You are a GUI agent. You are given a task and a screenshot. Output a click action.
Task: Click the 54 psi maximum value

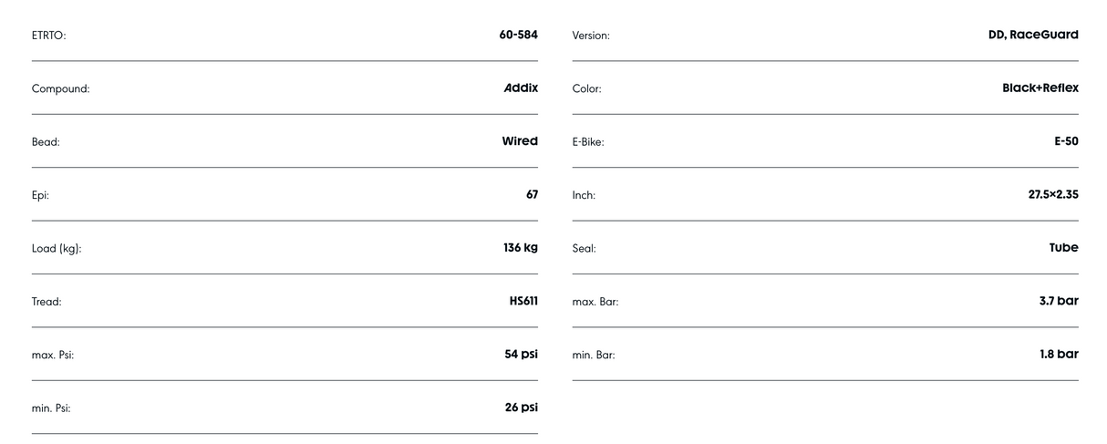click(521, 354)
